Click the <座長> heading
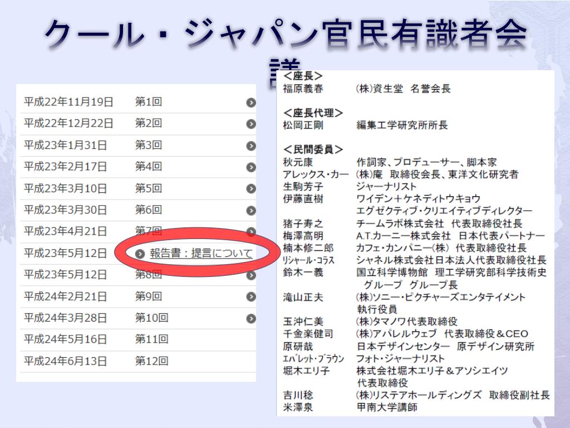Image resolution: width=570 pixels, height=428 pixels. coord(303,76)
